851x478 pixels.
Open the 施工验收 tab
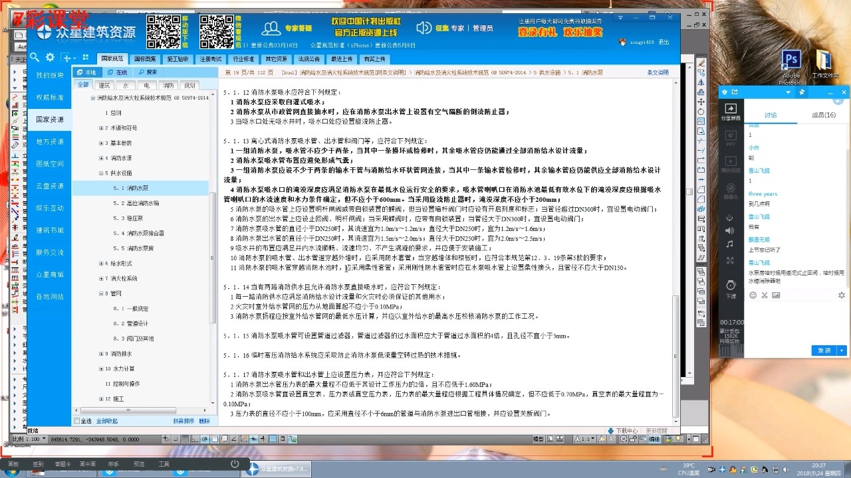coord(178,58)
